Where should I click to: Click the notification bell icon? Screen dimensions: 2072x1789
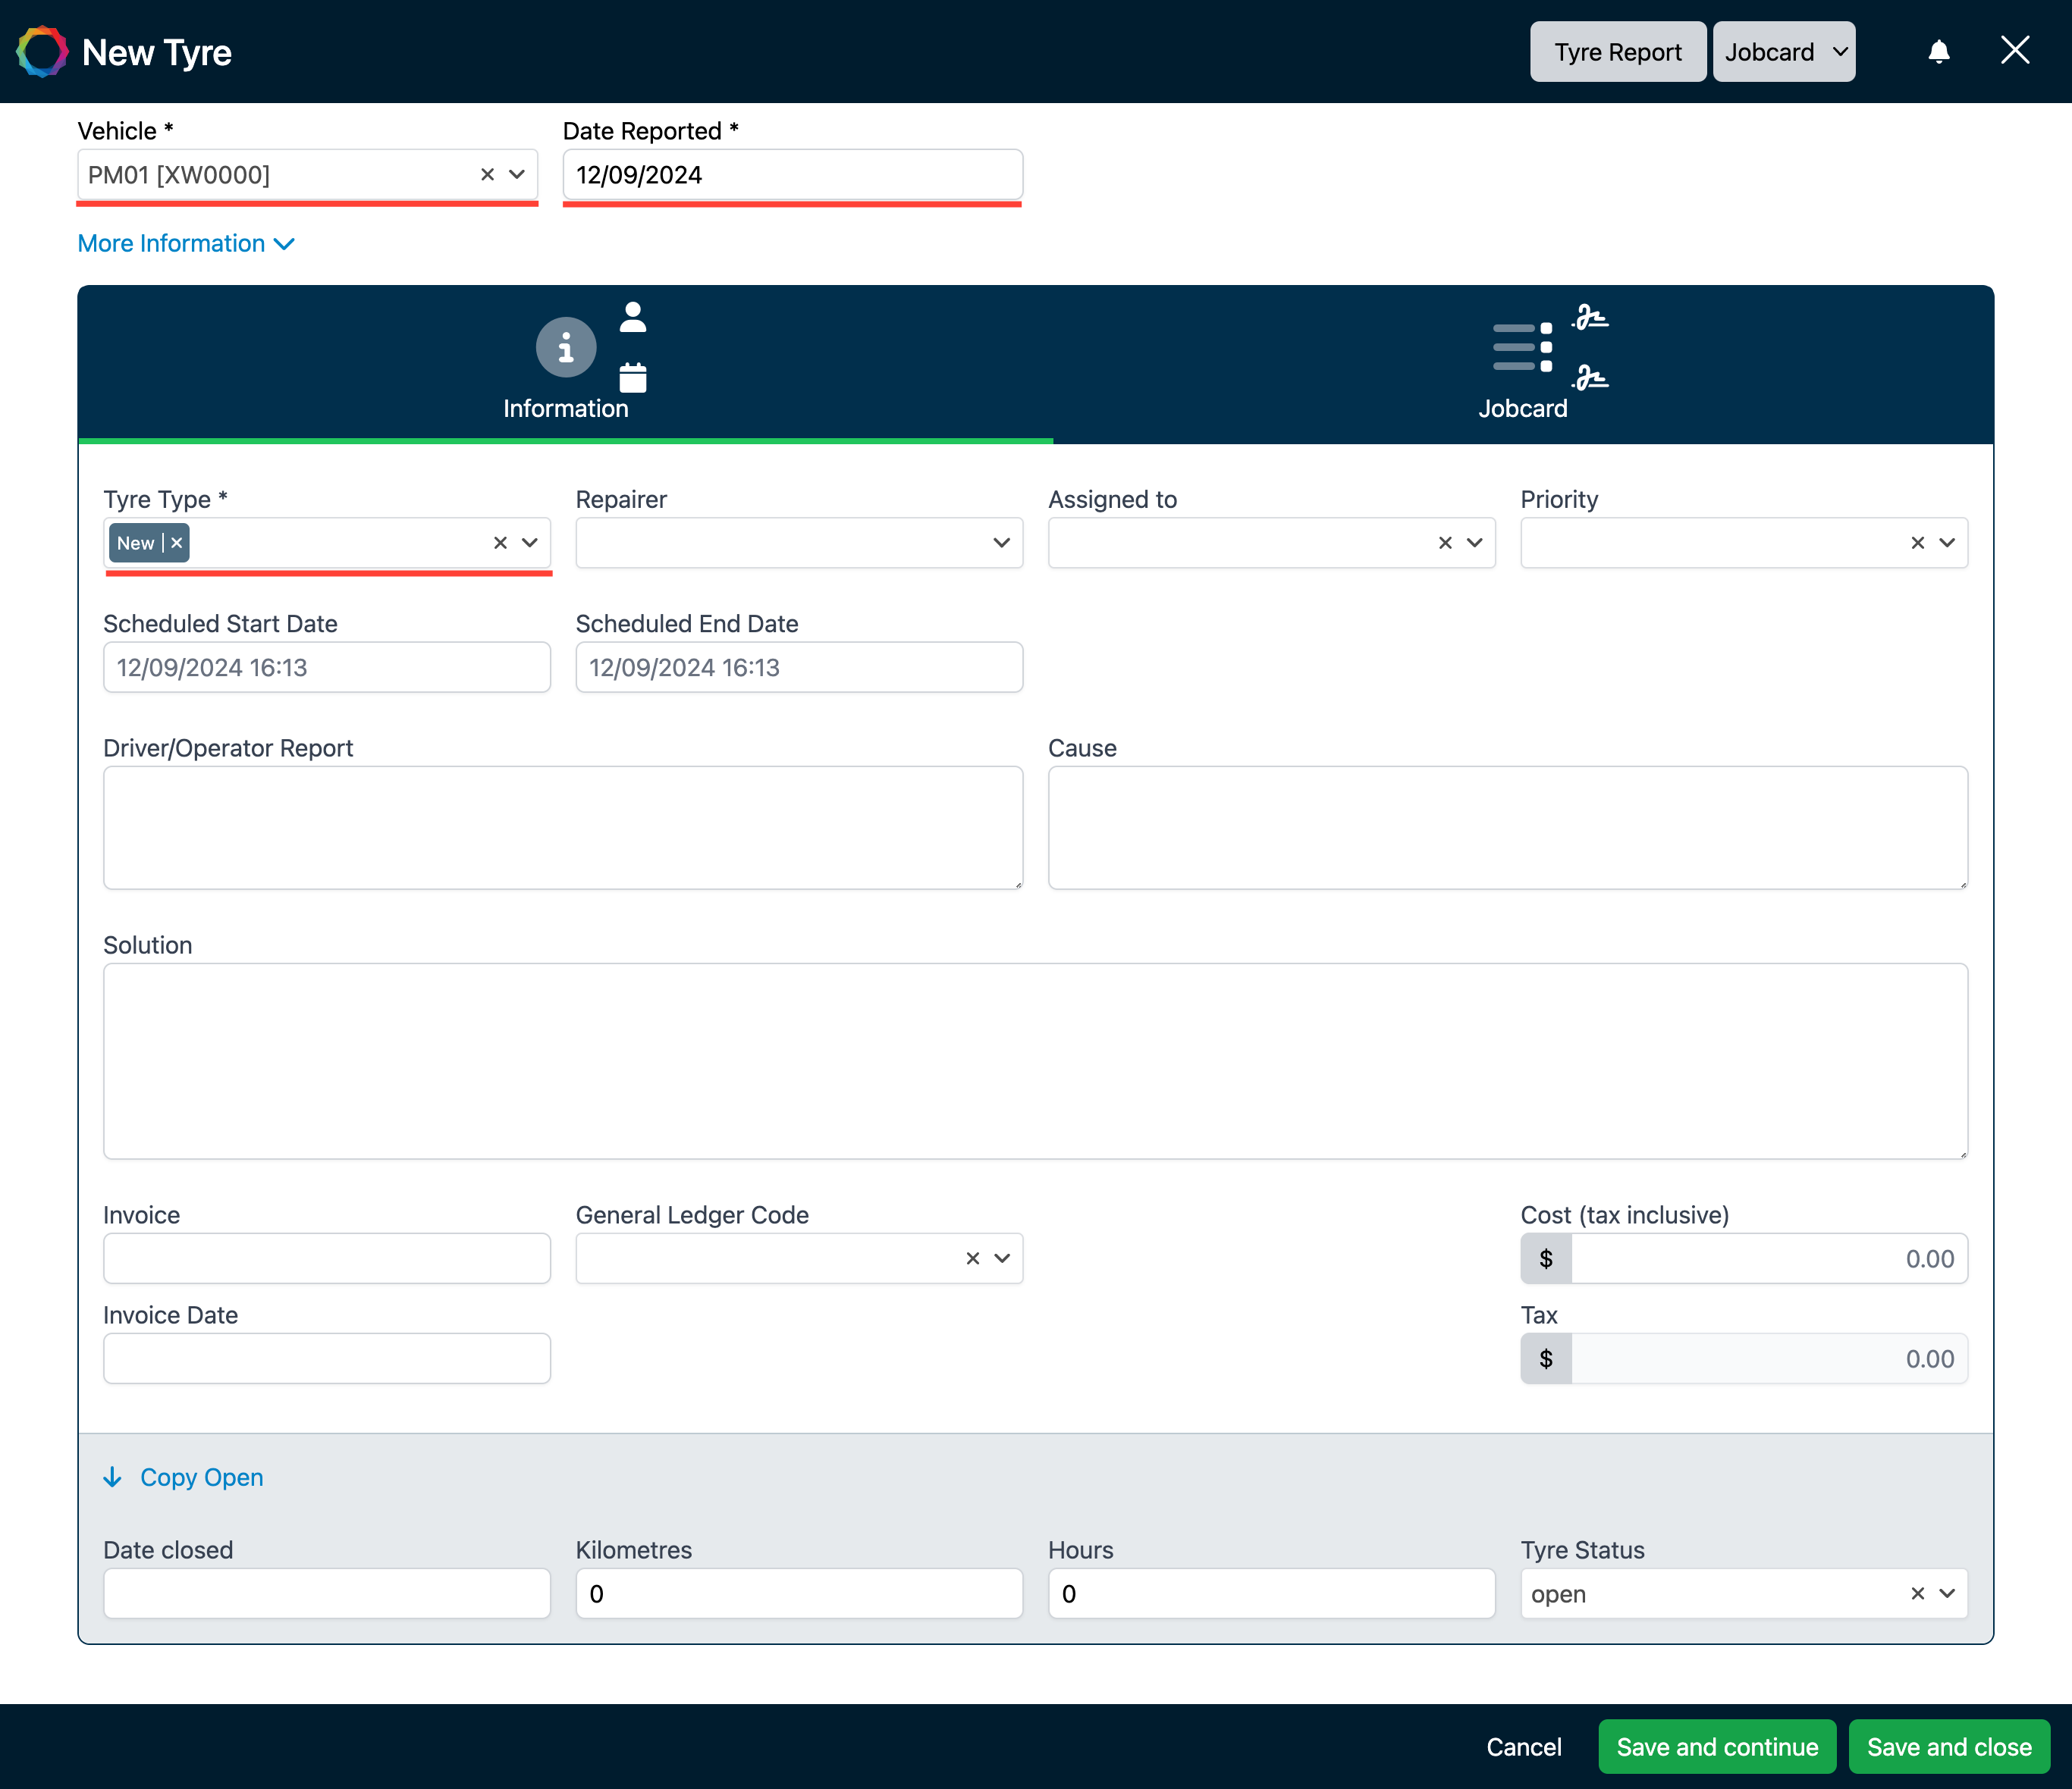point(1938,52)
